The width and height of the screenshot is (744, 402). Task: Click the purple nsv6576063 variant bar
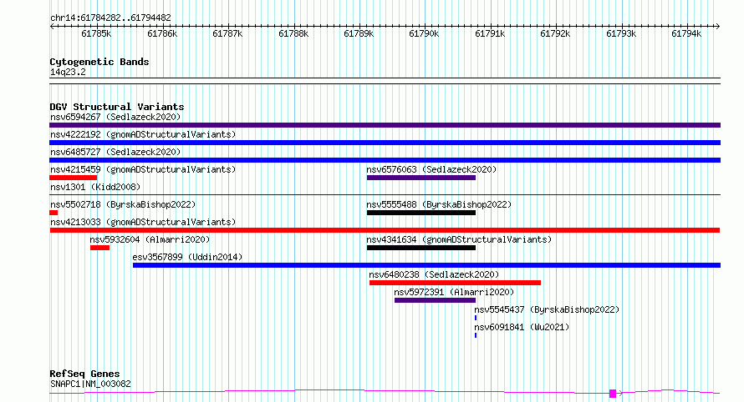point(420,178)
